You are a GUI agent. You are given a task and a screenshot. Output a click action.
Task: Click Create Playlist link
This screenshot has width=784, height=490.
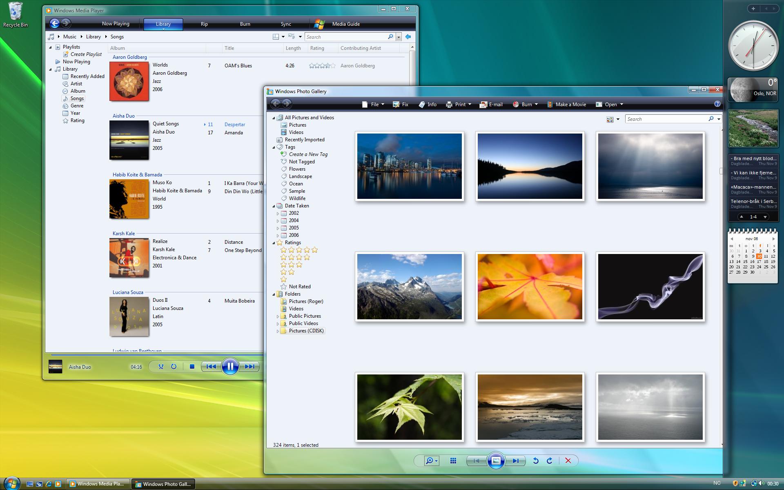point(86,54)
